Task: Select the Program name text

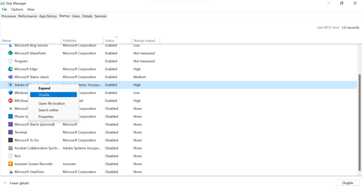Action: pyautogui.click(x=21, y=61)
